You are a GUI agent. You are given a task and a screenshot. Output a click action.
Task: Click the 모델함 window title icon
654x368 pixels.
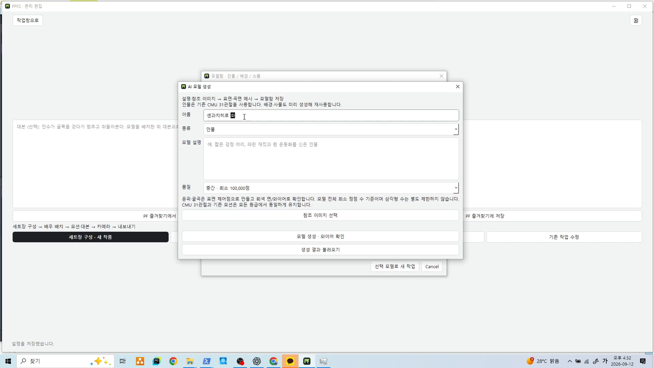(x=207, y=76)
